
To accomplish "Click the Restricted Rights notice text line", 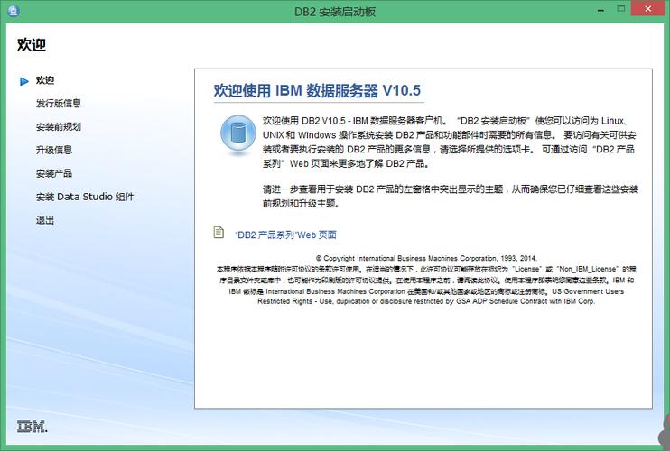I will [426, 301].
